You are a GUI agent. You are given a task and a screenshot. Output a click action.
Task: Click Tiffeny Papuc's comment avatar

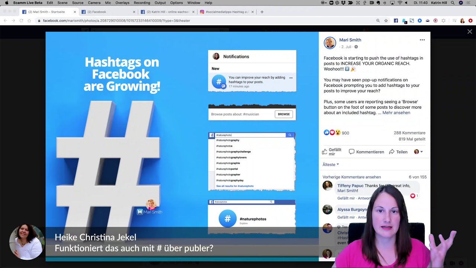327,186
